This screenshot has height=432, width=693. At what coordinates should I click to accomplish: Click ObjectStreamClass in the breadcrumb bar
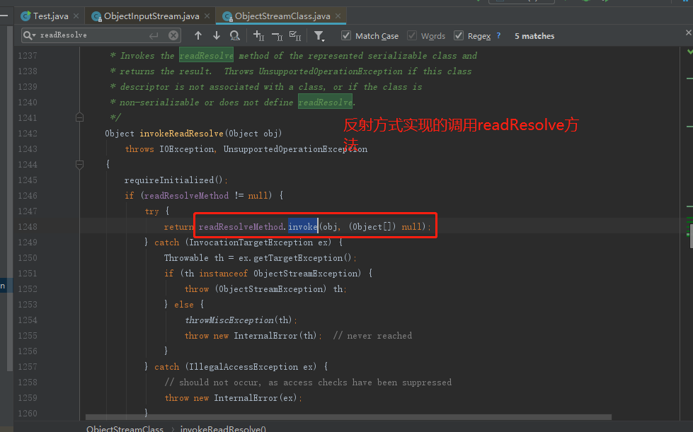(x=125, y=428)
